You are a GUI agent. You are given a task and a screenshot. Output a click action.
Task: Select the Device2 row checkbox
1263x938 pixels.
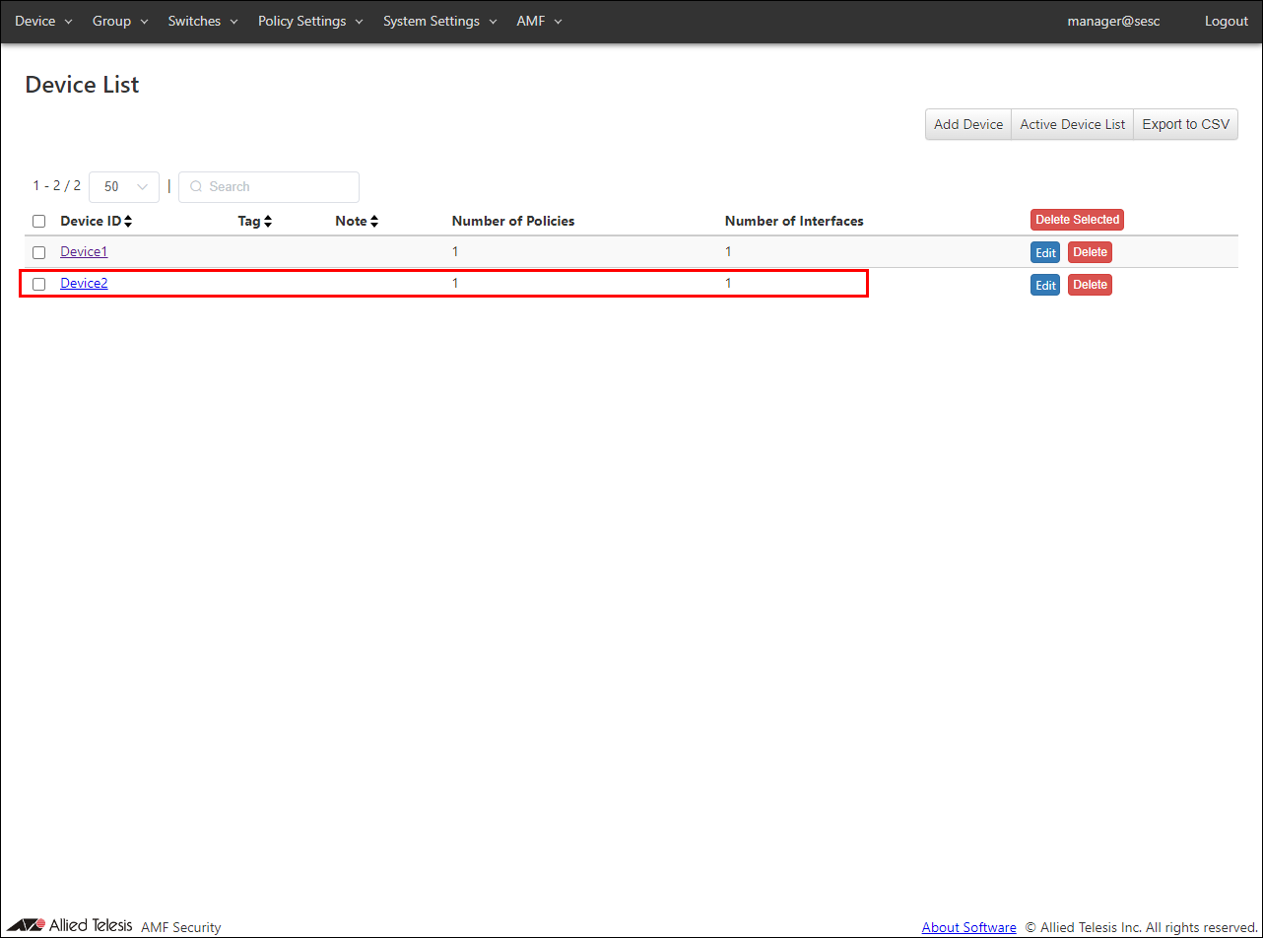click(x=39, y=284)
